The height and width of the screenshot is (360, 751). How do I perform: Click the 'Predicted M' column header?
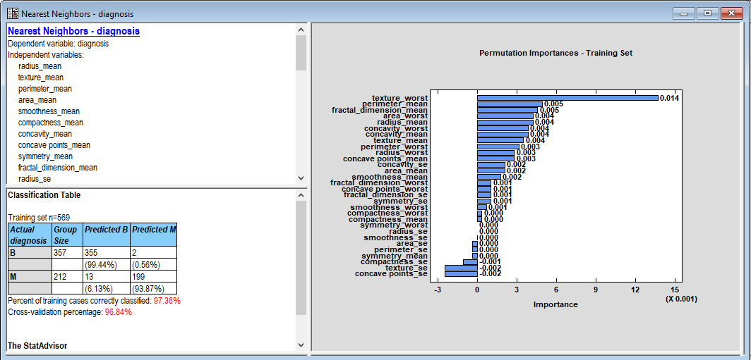(153, 230)
